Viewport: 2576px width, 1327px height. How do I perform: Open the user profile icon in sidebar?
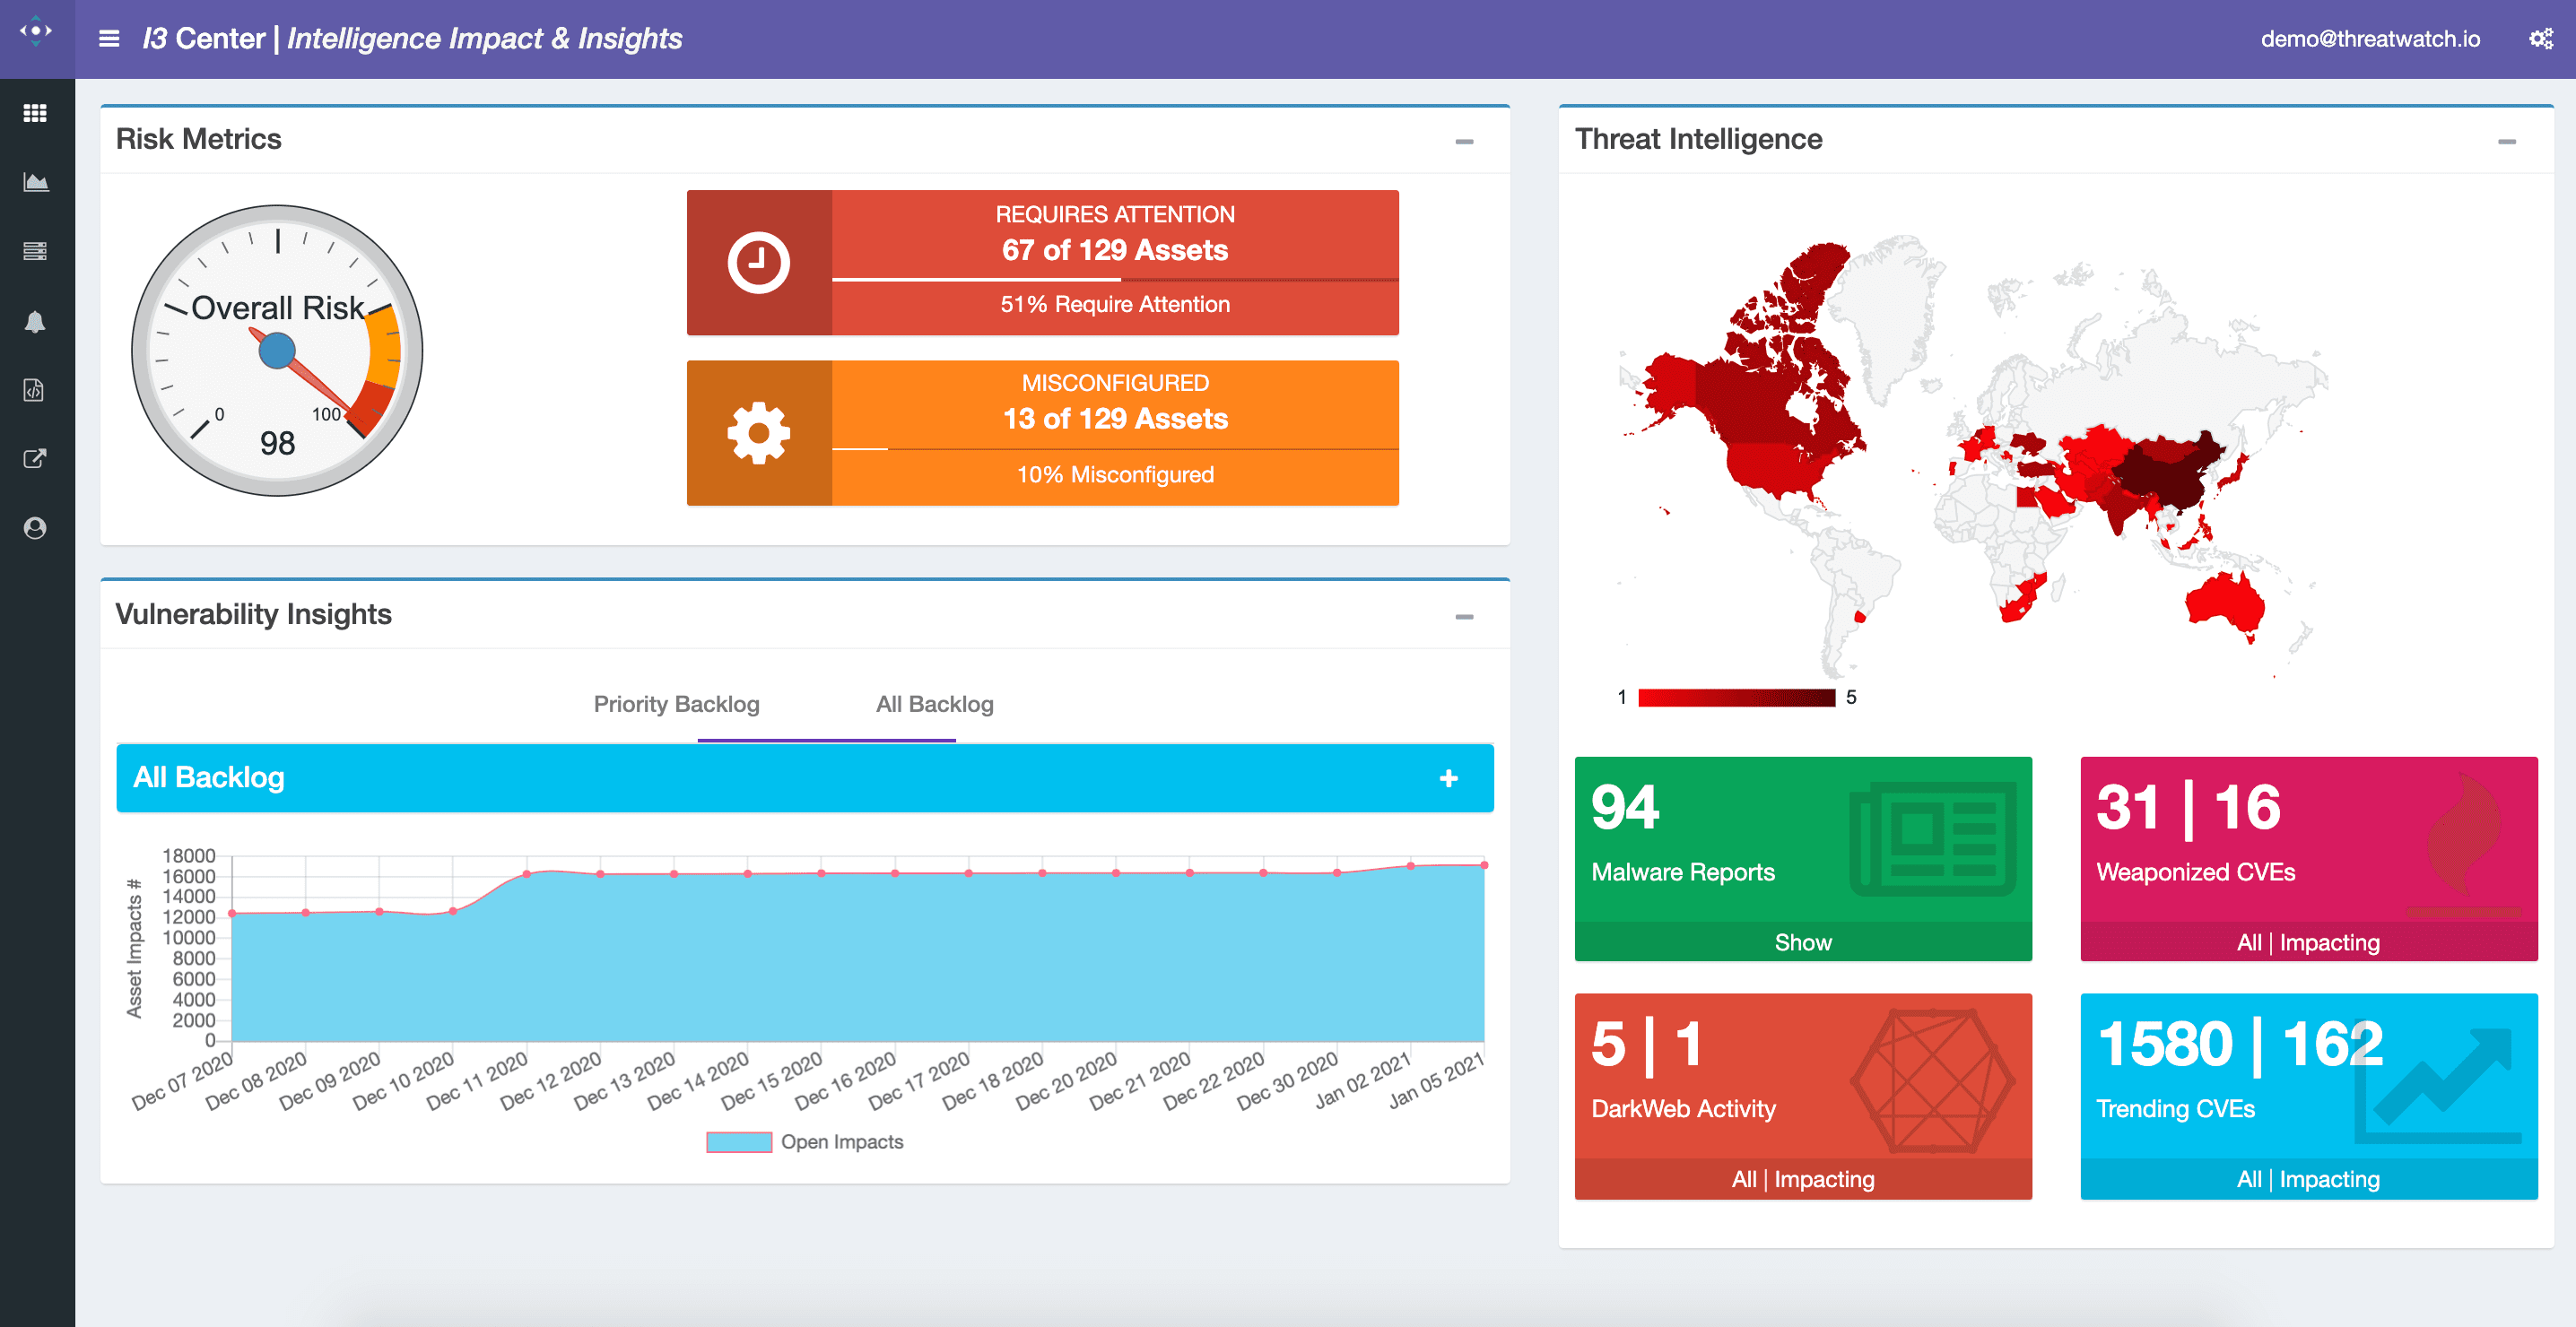click(x=35, y=528)
